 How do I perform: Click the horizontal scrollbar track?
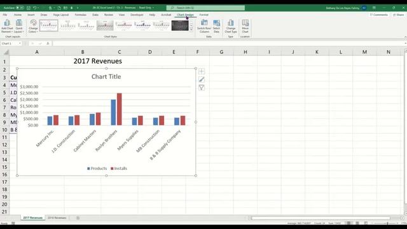[x=321, y=218]
